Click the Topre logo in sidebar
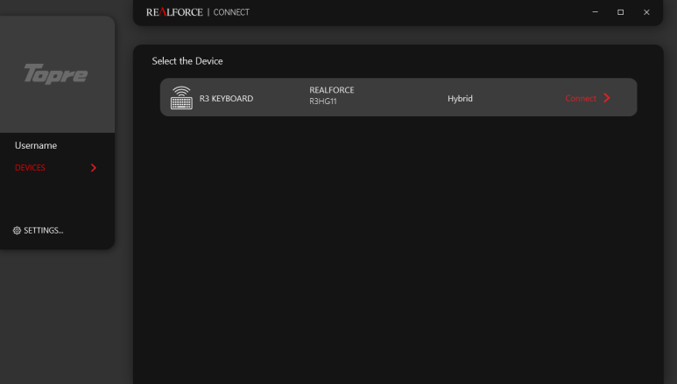 (56, 73)
